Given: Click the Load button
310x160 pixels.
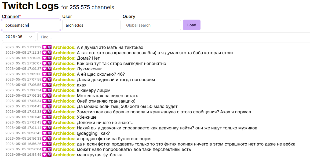Looking at the screenshot, I should point(192,25).
